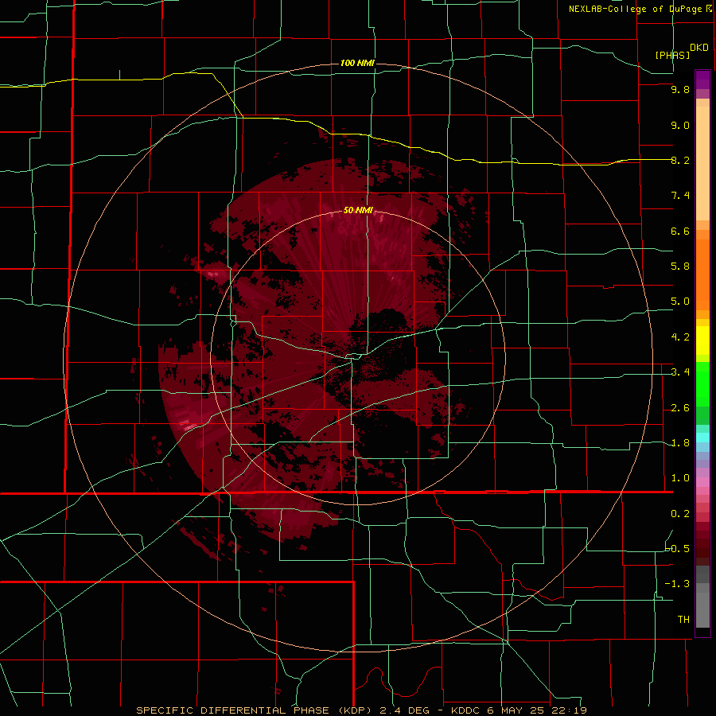
Task: Click the yellow segment of the color bar
Action: tap(702, 340)
